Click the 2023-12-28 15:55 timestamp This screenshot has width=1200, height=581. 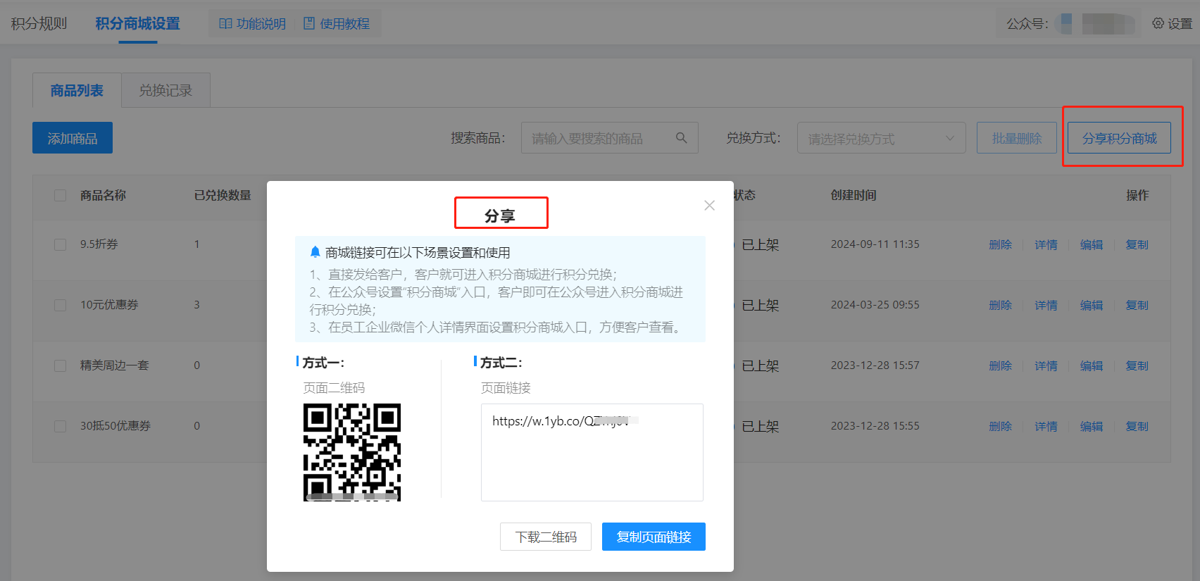pyautogui.click(x=875, y=426)
